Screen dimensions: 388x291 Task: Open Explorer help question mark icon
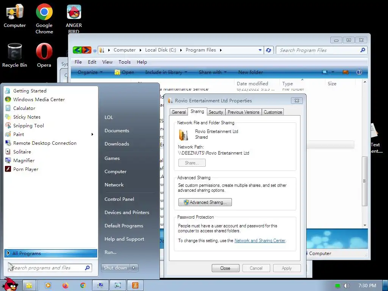[359, 72]
